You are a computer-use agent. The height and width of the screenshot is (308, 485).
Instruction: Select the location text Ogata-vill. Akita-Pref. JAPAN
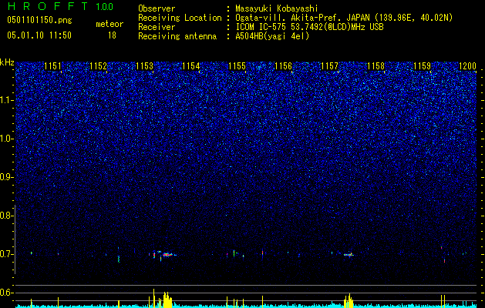[x=302, y=18]
